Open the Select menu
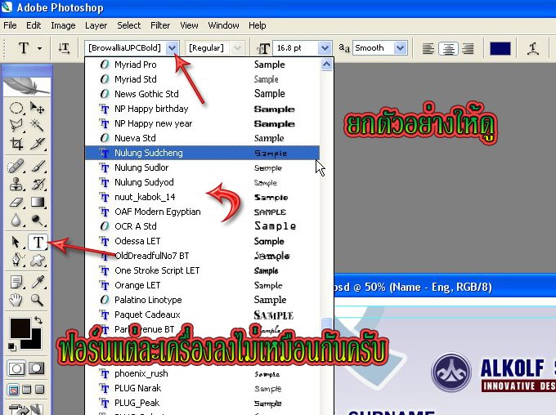Viewport: 556px width, 415px height. pos(129,25)
